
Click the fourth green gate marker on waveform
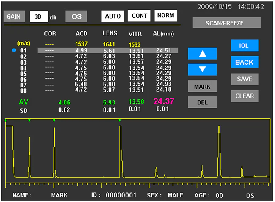click(x=120, y=120)
